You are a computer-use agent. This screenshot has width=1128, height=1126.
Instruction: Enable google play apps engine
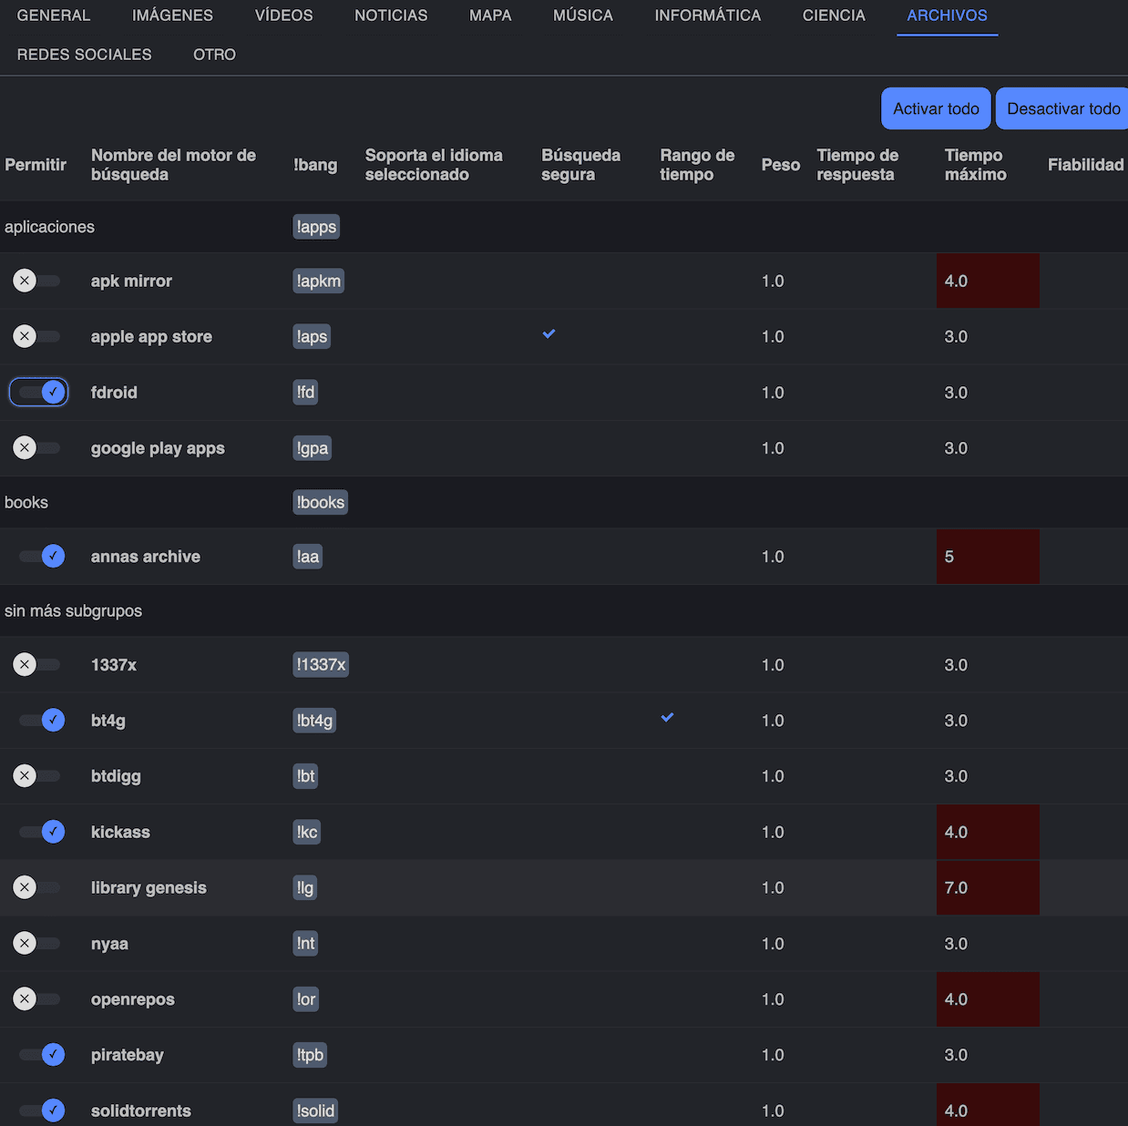[36, 448]
